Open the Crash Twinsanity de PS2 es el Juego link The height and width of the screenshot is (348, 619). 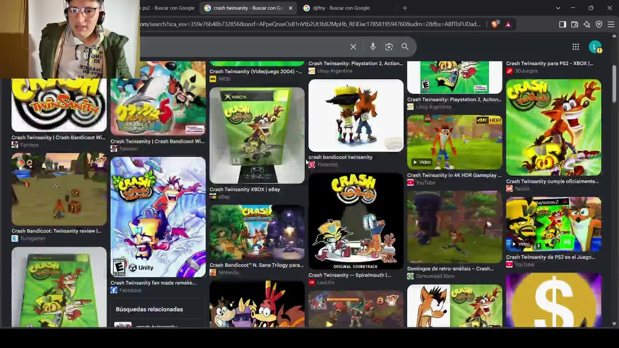tap(551, 257)
